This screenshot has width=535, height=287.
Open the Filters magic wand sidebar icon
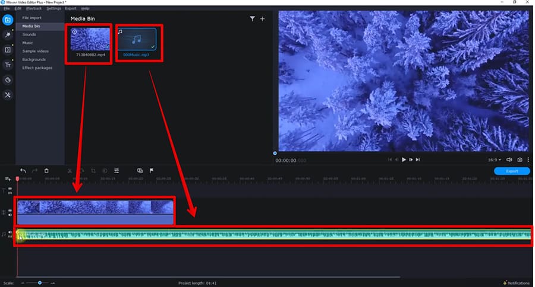(x=8, y=35)
